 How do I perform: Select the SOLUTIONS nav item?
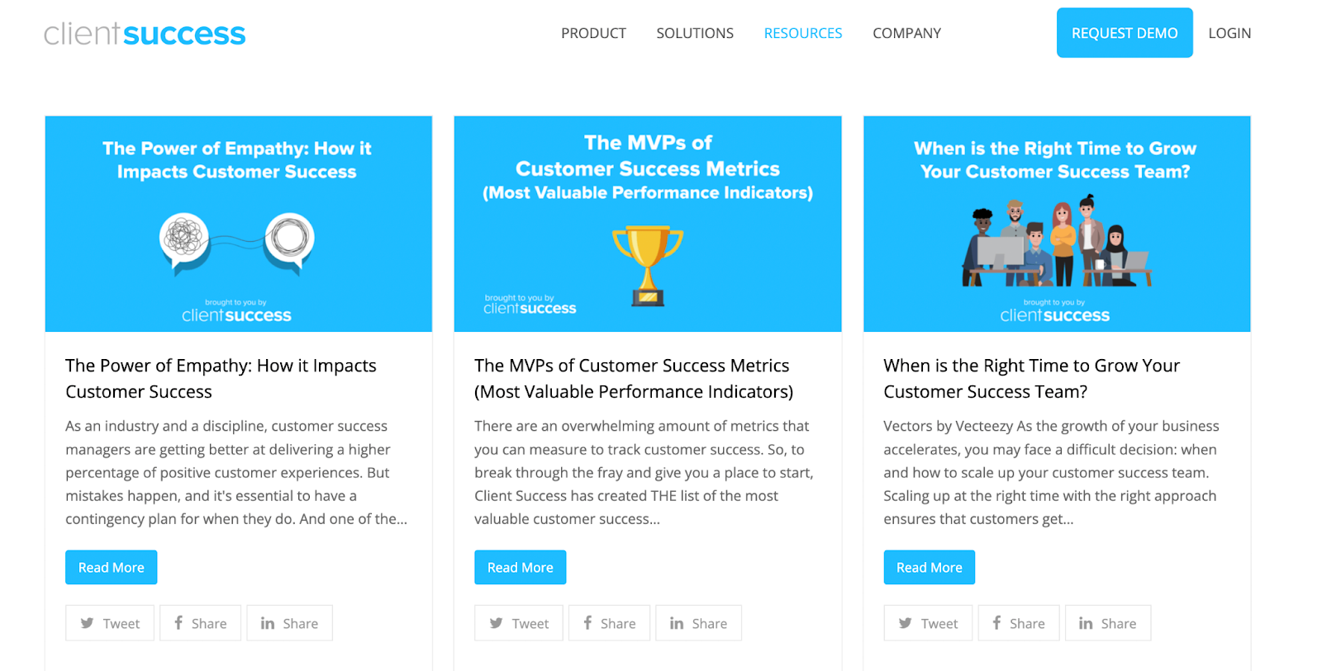click(694, 33)
